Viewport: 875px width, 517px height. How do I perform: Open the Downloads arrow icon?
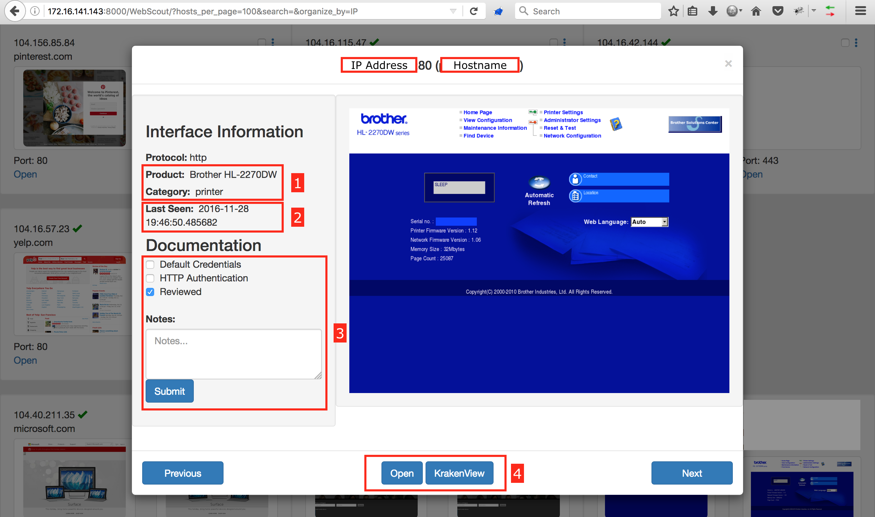[713, 11]
